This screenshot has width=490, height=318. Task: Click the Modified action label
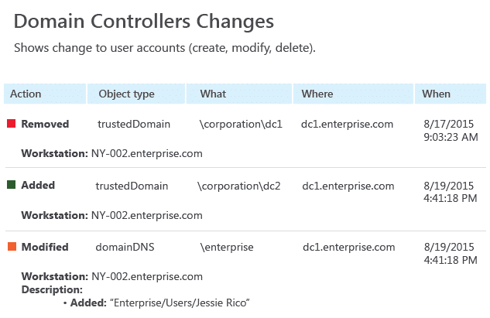pos(45,247)
